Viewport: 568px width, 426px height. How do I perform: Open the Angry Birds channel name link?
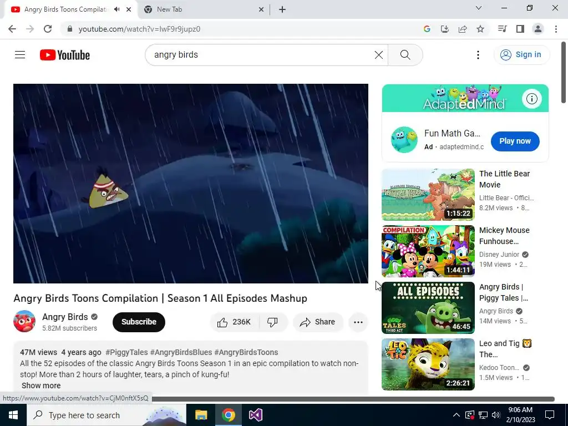(x=65, y=317)
